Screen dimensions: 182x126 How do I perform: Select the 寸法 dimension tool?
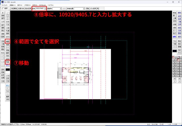(8, 25)
